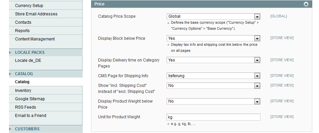Open the Catalog Price Scope dropdown

(x=214, y=16)
